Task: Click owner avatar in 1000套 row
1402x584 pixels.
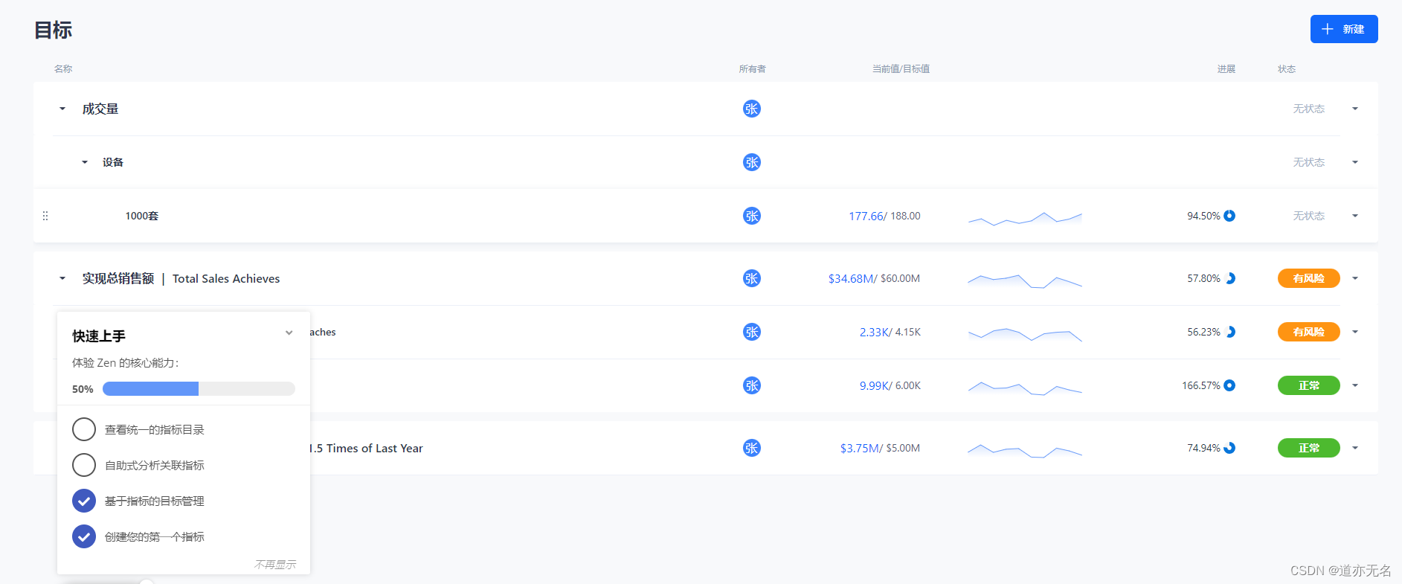Action: coord(752,216)
